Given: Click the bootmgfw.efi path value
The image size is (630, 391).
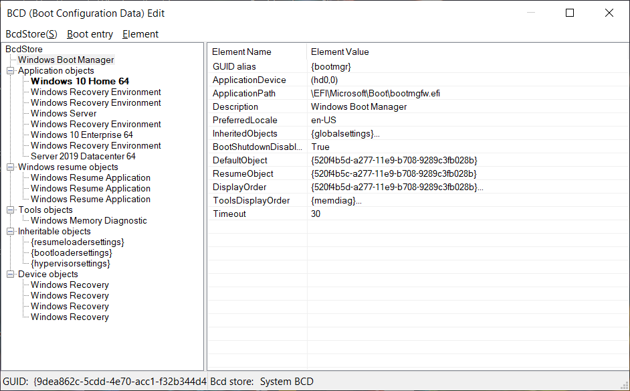Looking at the screenshot, I should point(375,93).
